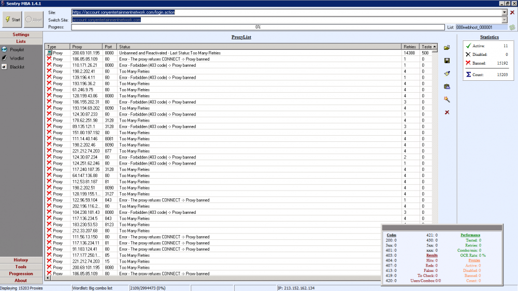Click the status bar progress 2109/2994473 (0%)
The image size is (518, 291).
coord(148,288)
